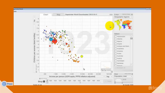Screen dimensions: 165x93
Task: Open the Help menu
Action: pyautogui.click(x=15, y=11)
